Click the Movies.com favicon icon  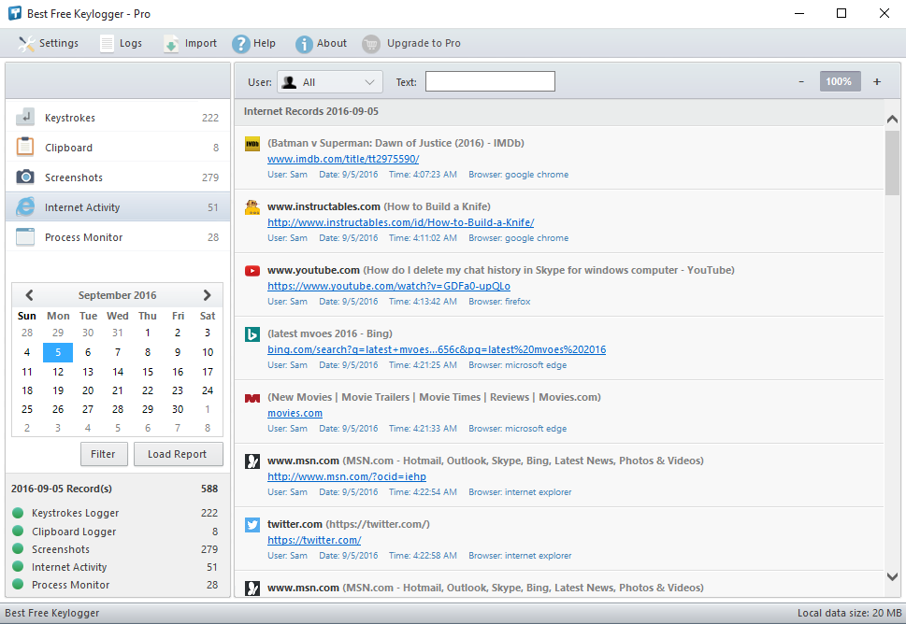click(252, 398)
